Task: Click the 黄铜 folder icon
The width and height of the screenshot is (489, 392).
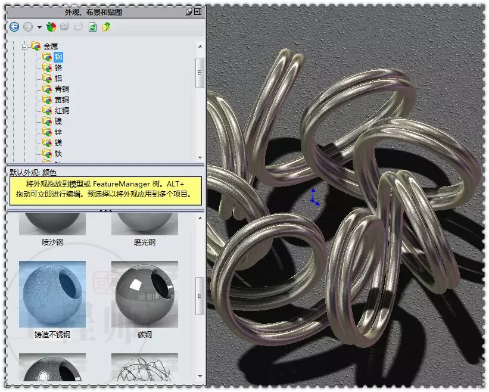Action: point(47,100)
